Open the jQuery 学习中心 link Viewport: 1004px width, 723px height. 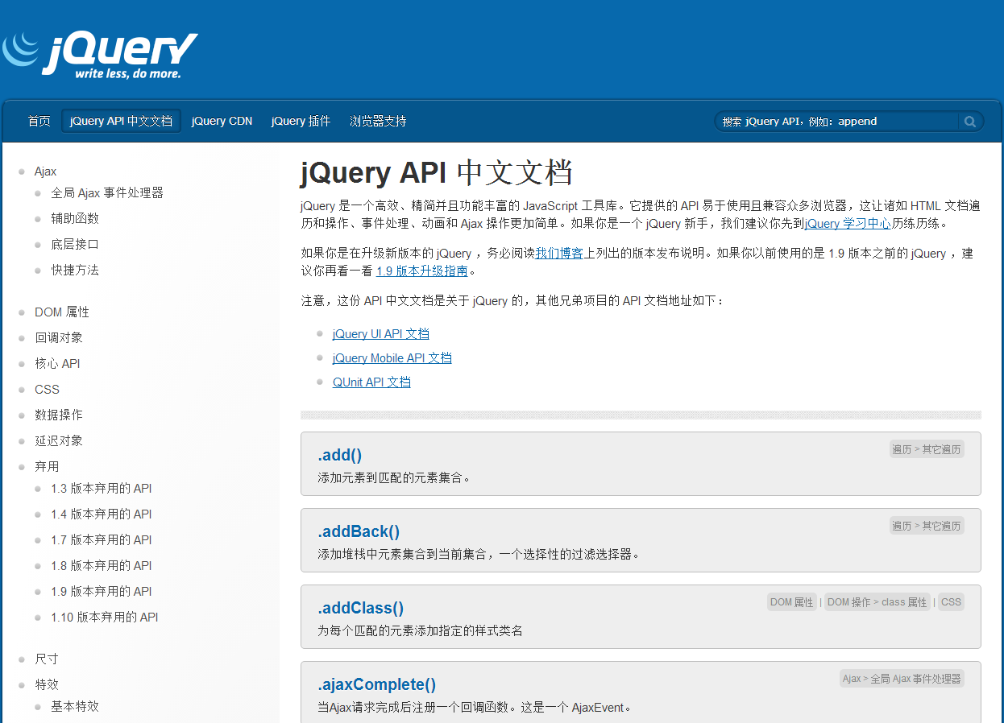(847, 223)
